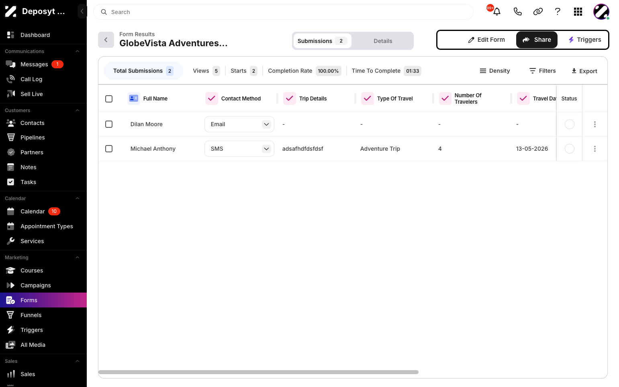Screen dimensions: 619x387
Task: Export the form submissions
Action: pyautogui.click(x=584, y=71)
